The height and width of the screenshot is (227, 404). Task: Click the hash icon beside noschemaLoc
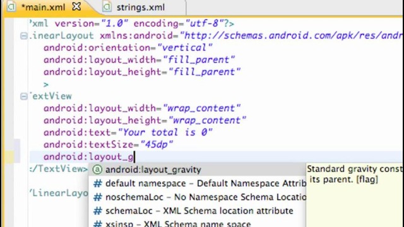[98, 197]
